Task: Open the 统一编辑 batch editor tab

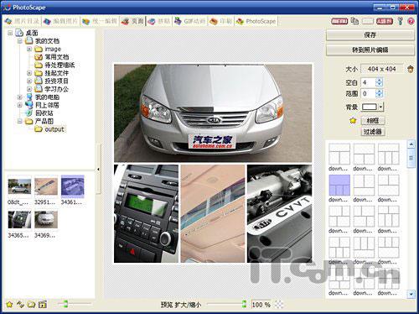Action: click(100, 21)
